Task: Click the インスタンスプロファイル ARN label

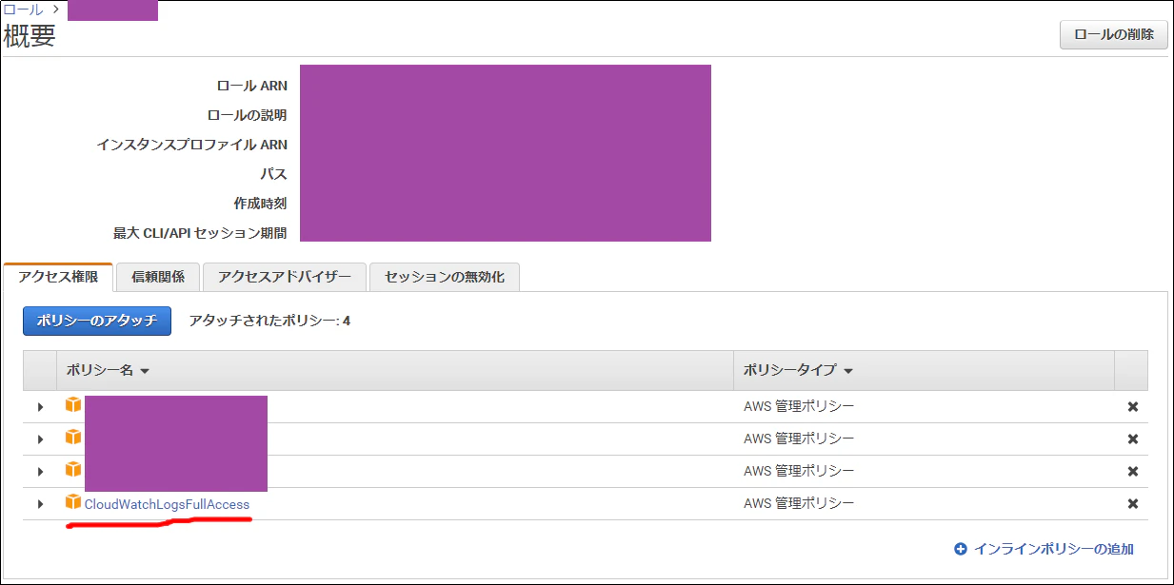Action: click(x=192, y=145)
